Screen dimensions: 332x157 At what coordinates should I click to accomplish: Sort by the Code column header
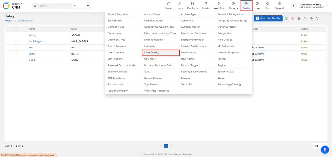coord(75,29)
